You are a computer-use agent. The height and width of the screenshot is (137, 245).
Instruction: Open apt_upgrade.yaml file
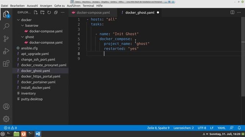point(35,54)
